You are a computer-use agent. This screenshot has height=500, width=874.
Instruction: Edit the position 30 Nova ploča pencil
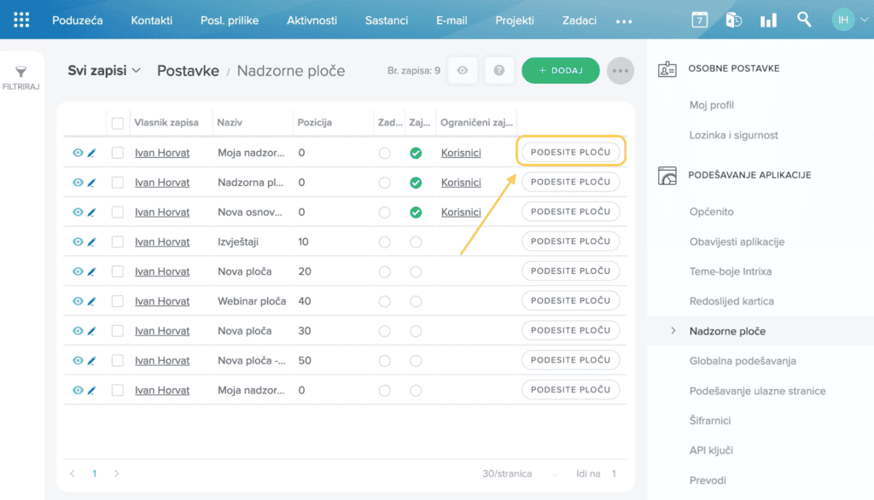tap(92, 331)
